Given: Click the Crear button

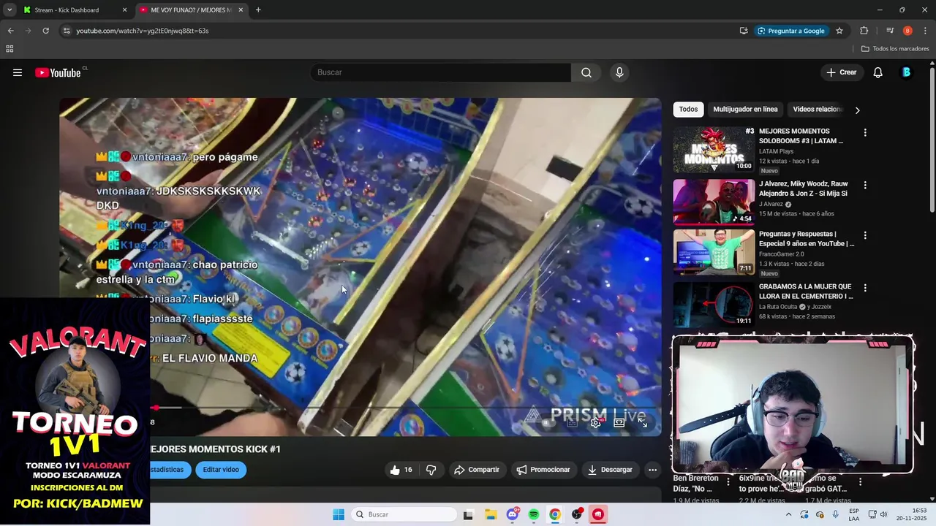Looking at the screenshot, I should tap(841, 72).
